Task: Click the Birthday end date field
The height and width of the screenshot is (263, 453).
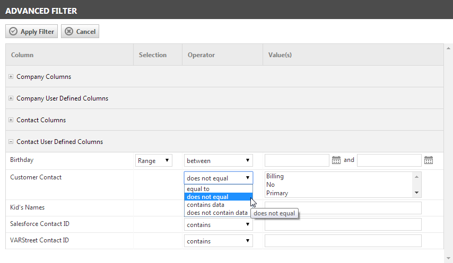Action: click(389, 160)
